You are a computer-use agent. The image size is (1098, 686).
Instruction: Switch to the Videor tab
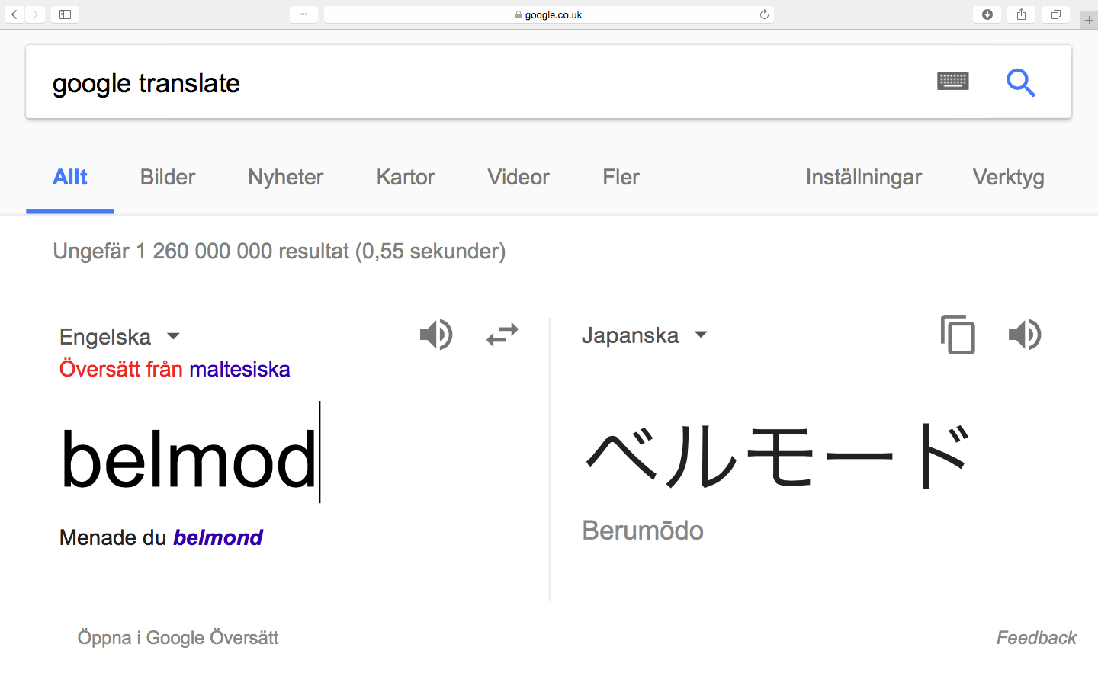(518, 178)
